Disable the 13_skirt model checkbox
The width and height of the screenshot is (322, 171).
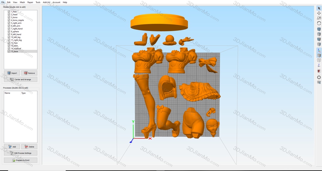[x=9, y=46]
